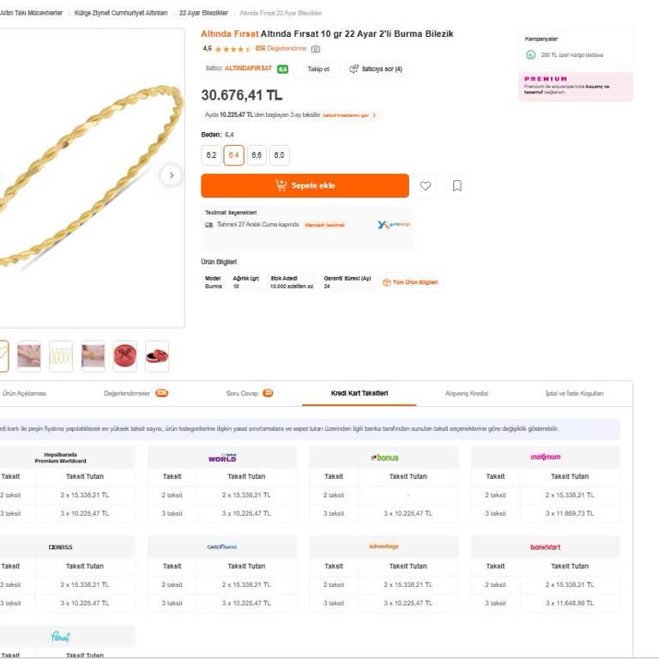Save product using the bookmark icon
The height and width of the screenshot is (659, 659).
(x=456, y=185)
